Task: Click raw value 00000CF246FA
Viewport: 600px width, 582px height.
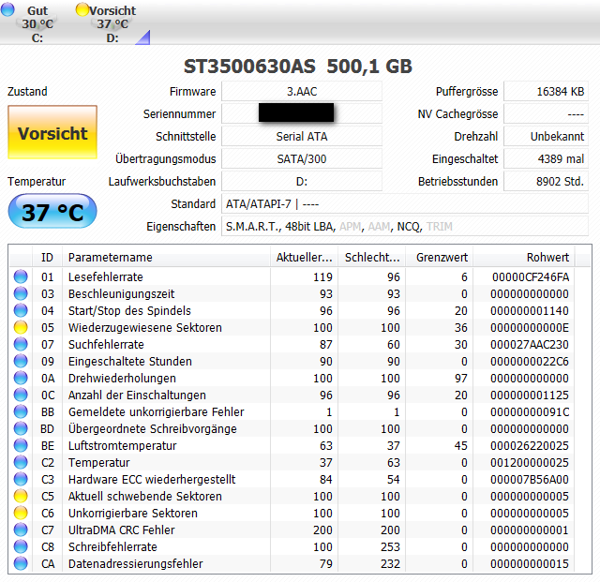Action: tap(531, 276)
